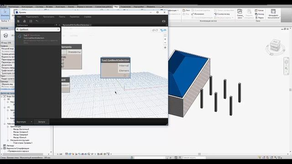
Task: Open the Справка menu in Dynamo
Action: point(88,17)
